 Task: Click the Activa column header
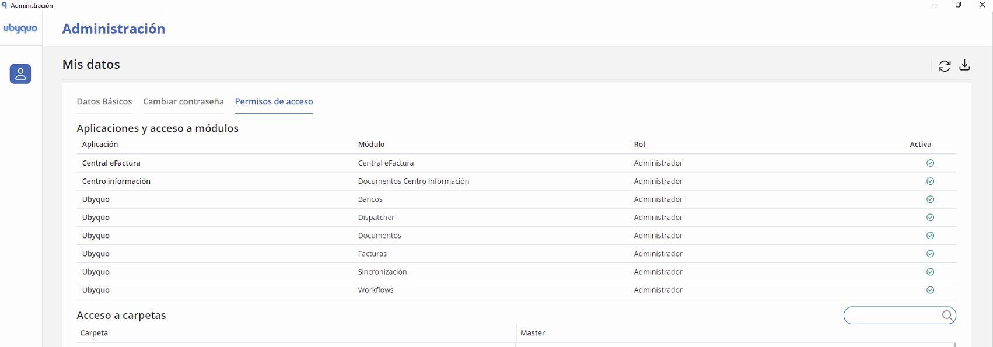pyautogui.click(x=921, y=145)
